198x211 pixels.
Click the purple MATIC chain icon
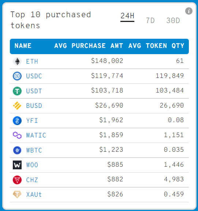pyautogui.click(x=17, y=135)
